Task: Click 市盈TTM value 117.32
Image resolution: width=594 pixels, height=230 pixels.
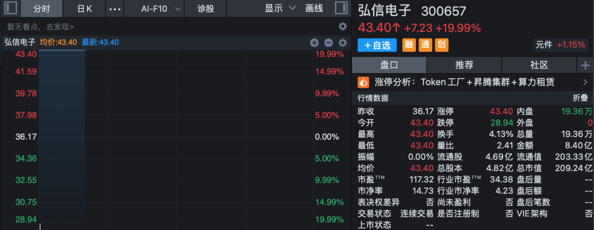Action: [421, 179]
